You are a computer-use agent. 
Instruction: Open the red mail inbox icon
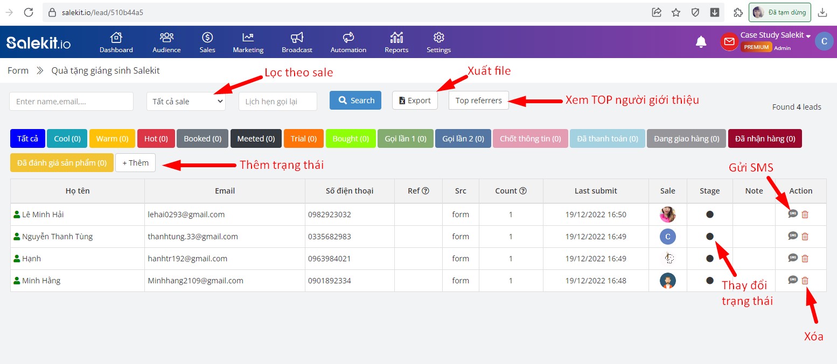pos(729,42)
